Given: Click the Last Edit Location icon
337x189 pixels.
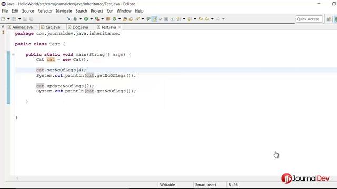Looking at the screenshot, I should [x=201, y=19].
